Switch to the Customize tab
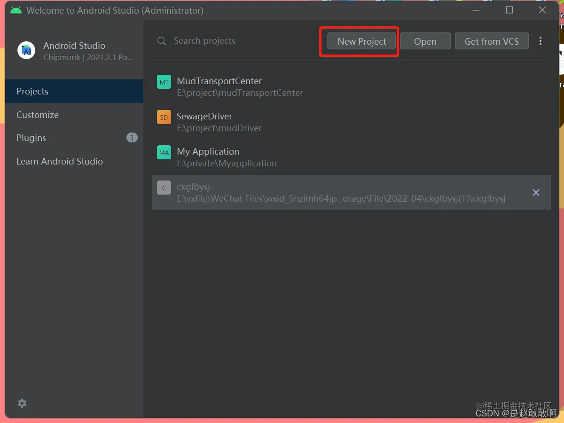This screenshot has width=564, height=423. 74,115
